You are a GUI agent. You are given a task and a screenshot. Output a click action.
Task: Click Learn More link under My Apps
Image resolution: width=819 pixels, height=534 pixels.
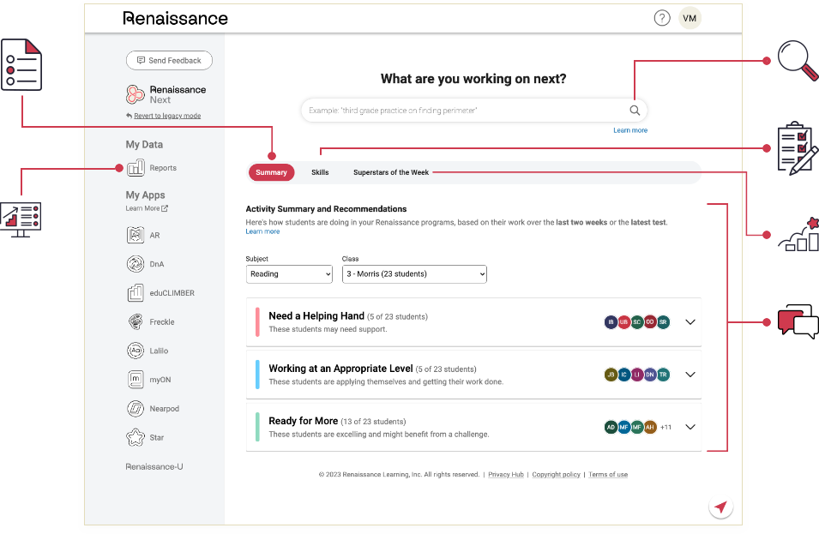(x=147, y=208)
